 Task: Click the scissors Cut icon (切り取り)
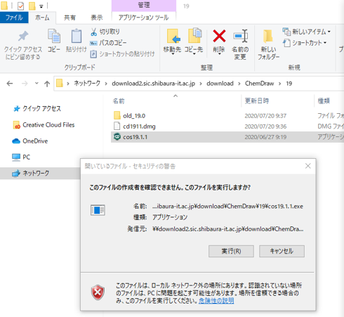pyautogui.click(x=93, y=32)
